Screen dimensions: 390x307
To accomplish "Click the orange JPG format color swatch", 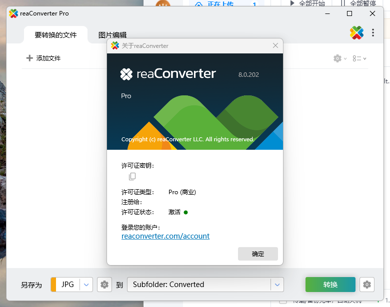I will [x=53, y=285].
